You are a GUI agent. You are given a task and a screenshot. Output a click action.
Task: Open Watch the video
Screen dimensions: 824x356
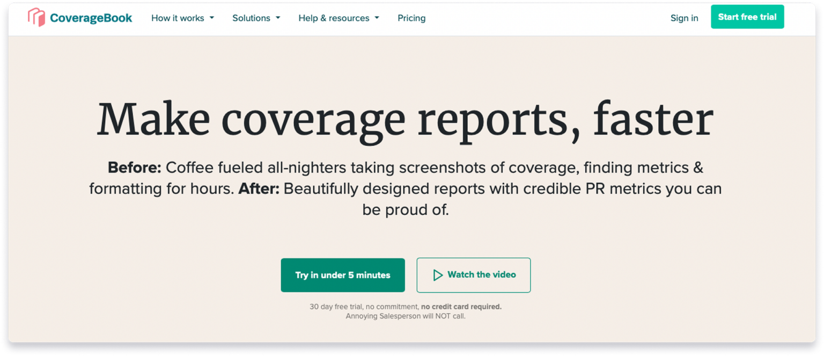coord(474,275)
